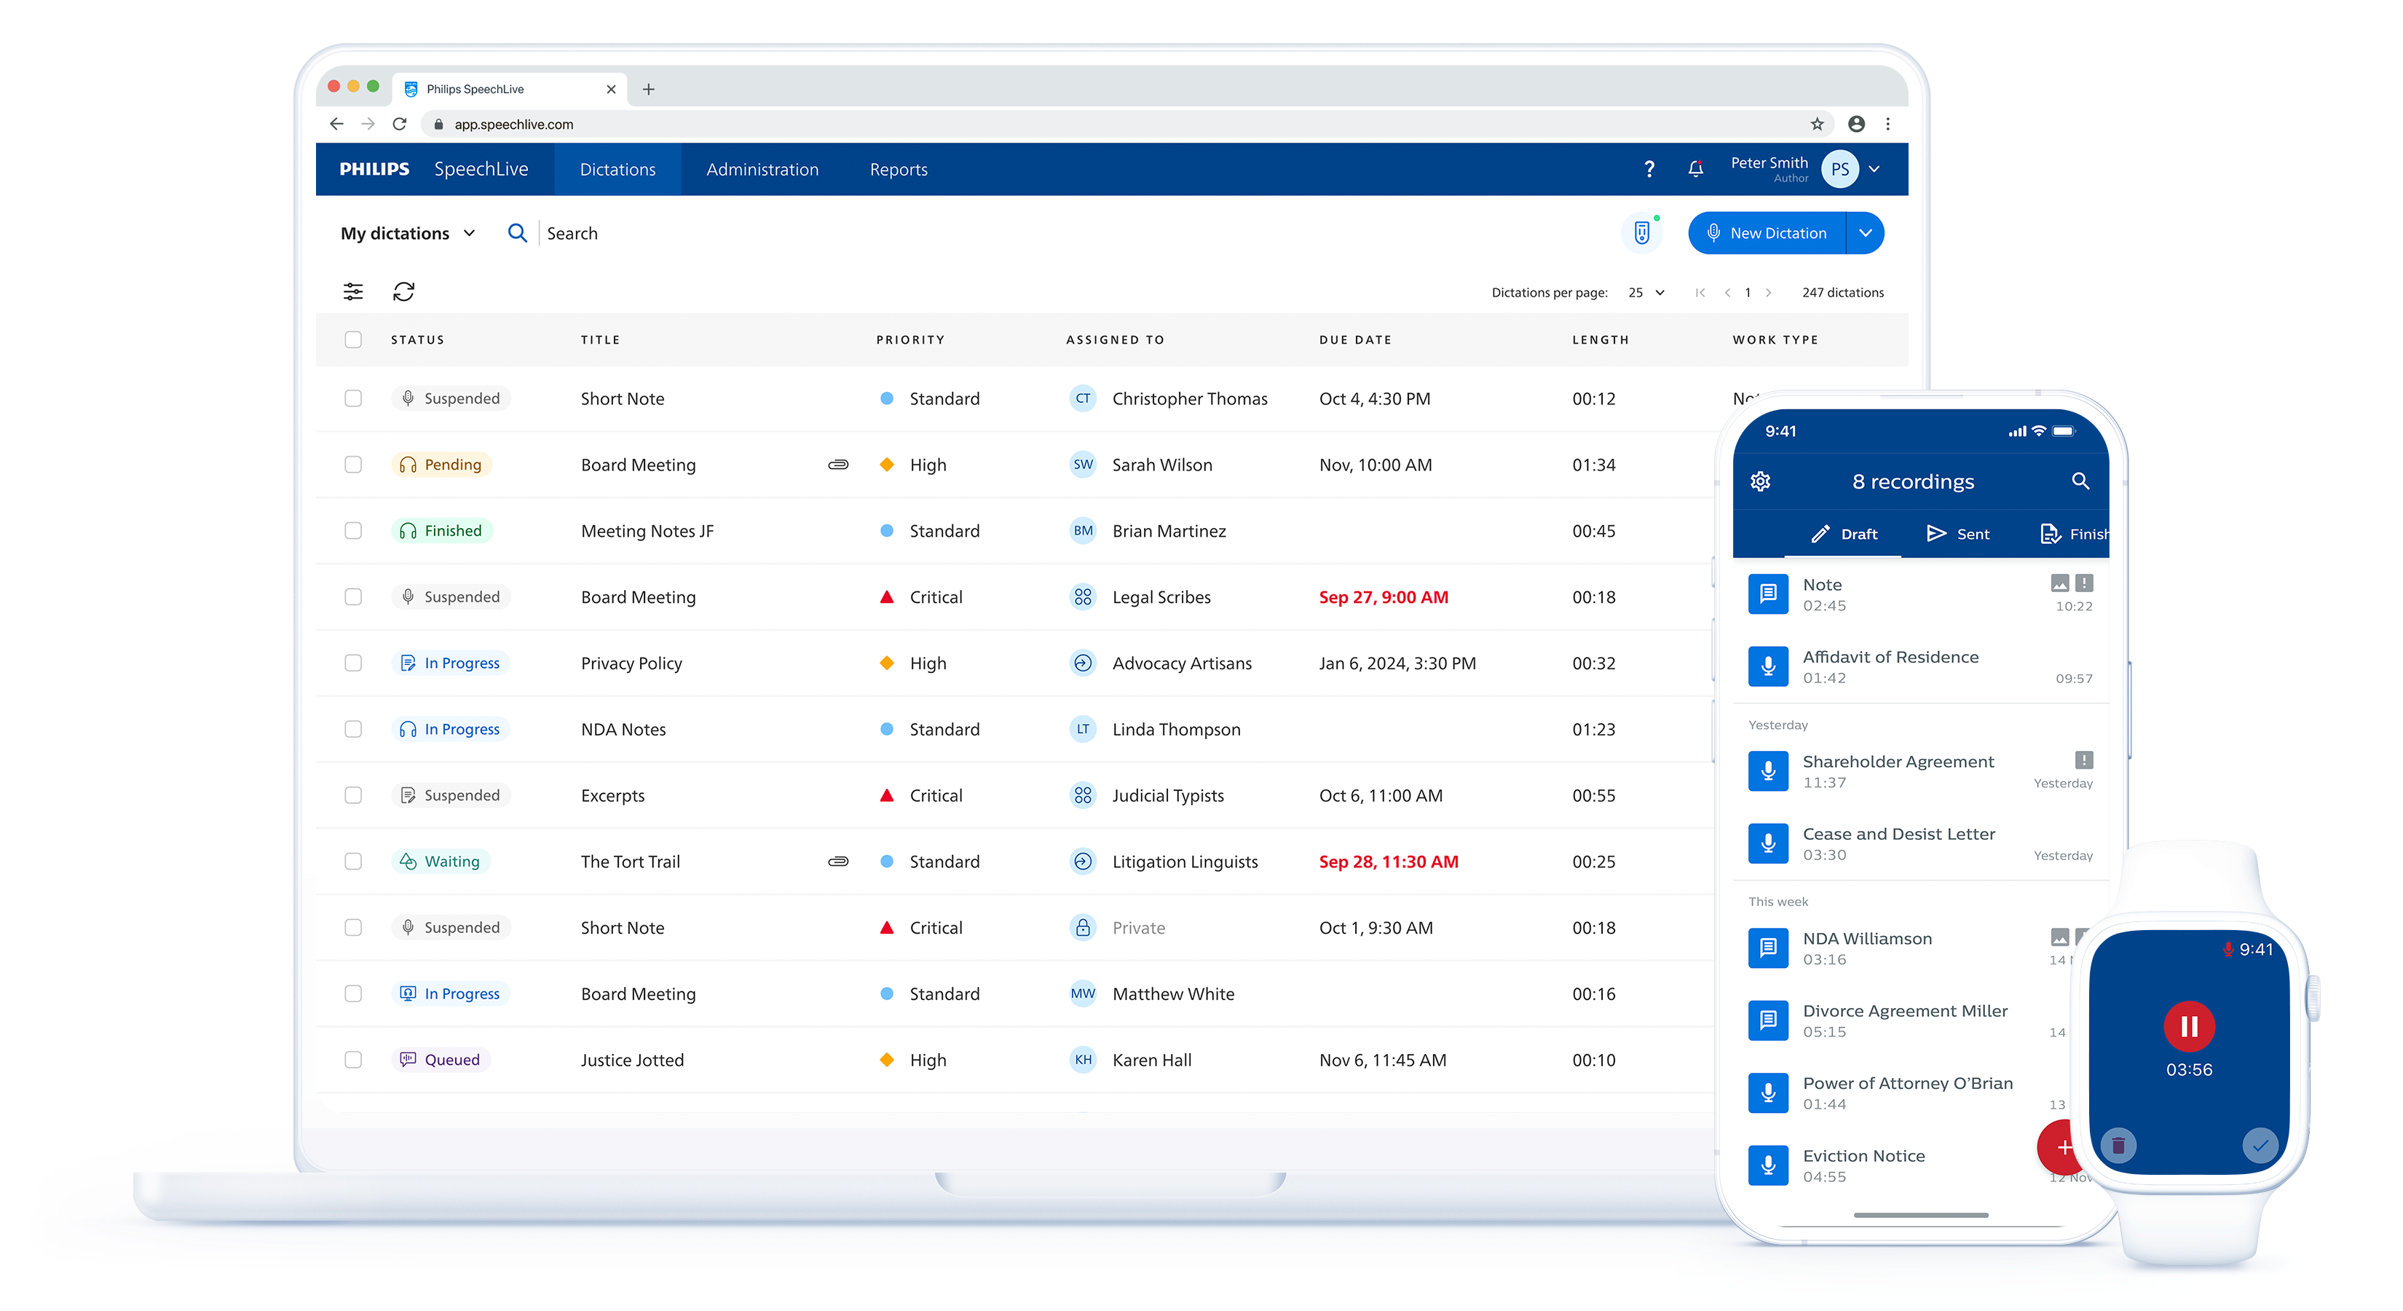Click the upload/clip icon on Board Meeting row

click(x=837, y=465)
